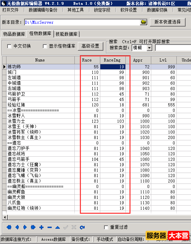Go to previous record arrow icon
191x244 pixels.
tap(17, 227)
